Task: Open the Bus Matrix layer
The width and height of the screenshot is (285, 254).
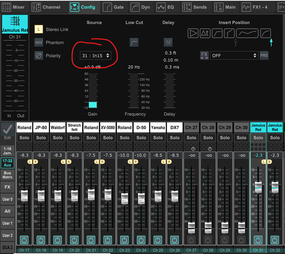Action: click(7, 175)
